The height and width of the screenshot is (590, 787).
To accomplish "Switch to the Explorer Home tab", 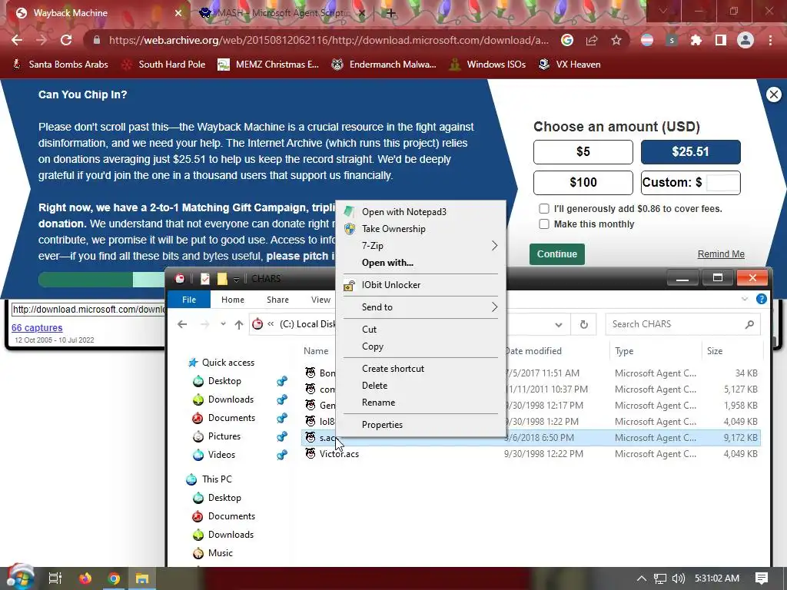I will (233, 300).
